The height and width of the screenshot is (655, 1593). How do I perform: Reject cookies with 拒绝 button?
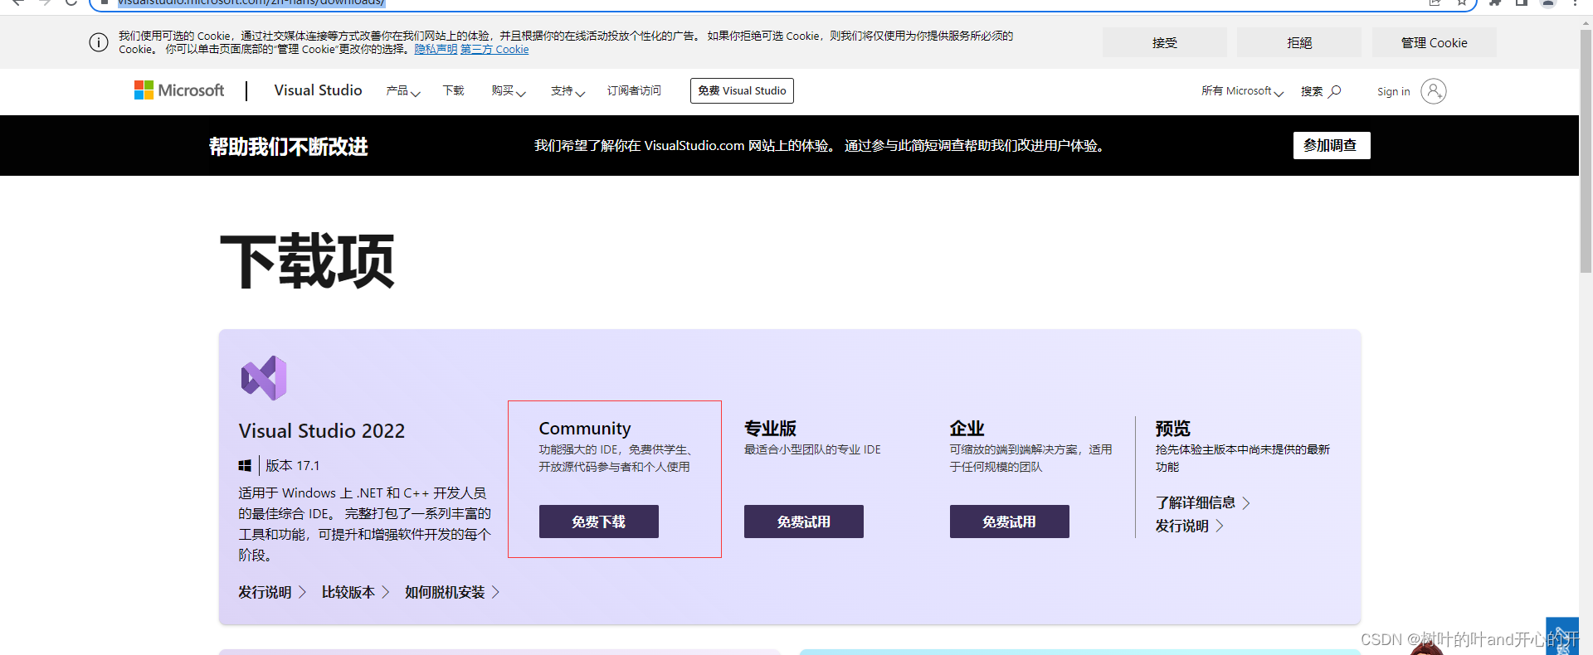pyautogui.click(x=1299, y=42)
